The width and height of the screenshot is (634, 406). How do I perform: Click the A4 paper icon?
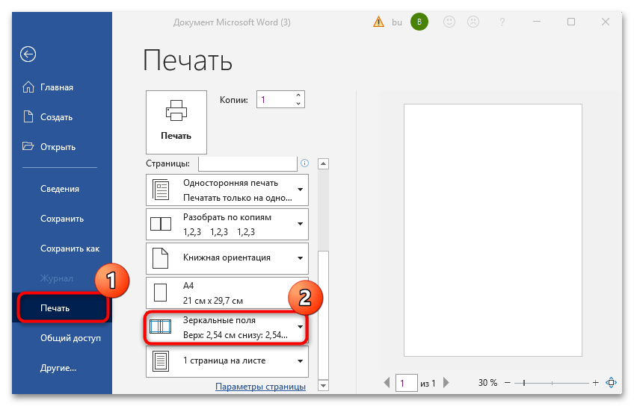tap(161, 293)
